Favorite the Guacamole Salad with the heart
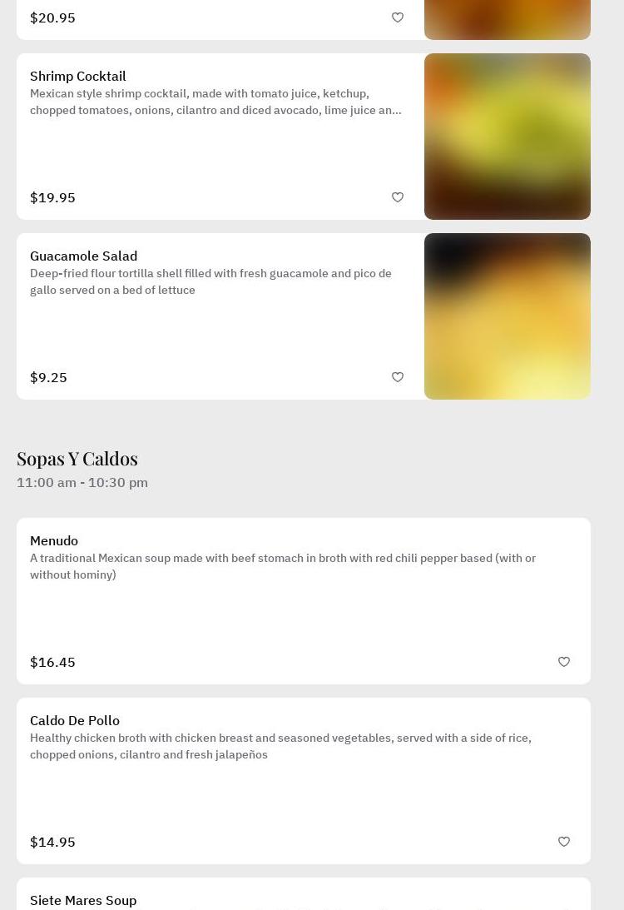Viewport: 624px width, 910px height. coord(398,377)
